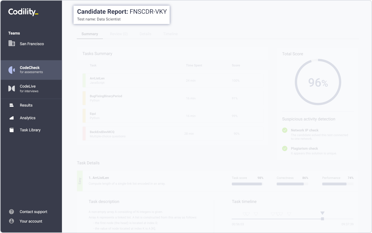
Task: Click the Task description heading
Action: [104, 201]
